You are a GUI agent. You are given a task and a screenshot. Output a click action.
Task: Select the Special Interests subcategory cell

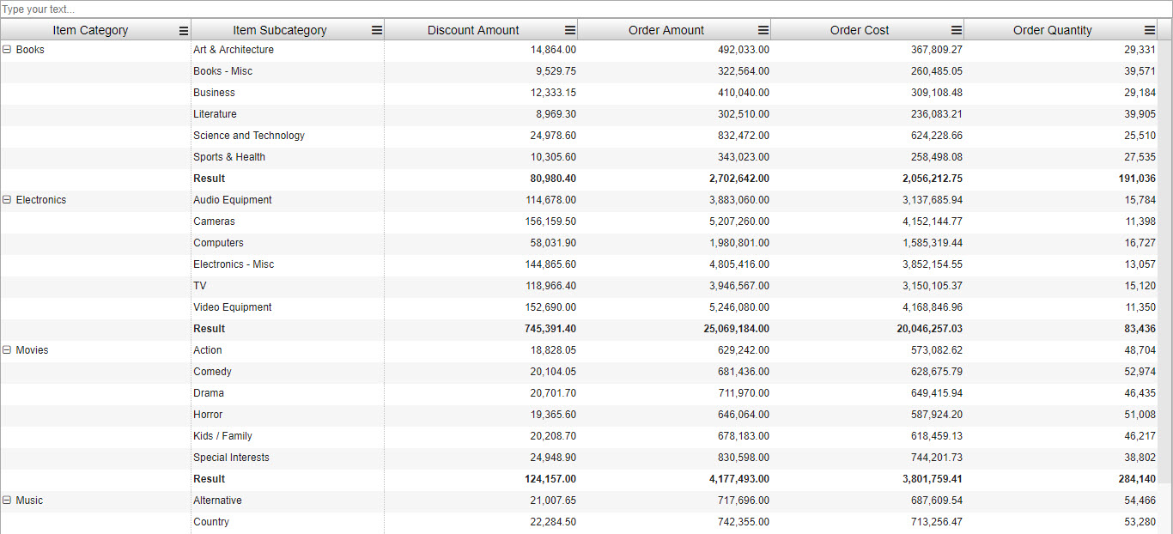point(231,458)
